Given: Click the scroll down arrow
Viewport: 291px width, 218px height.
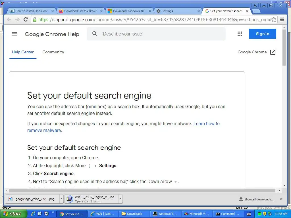Looking at the screenshot, I should click(x=284, y=186).
